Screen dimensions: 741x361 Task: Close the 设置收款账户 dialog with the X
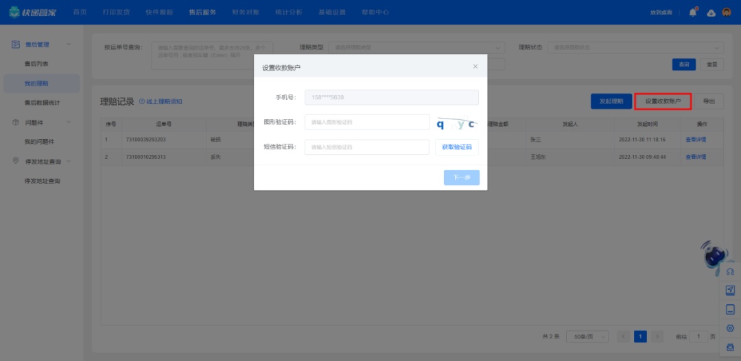pyautogui.click(x=475, y=66)
